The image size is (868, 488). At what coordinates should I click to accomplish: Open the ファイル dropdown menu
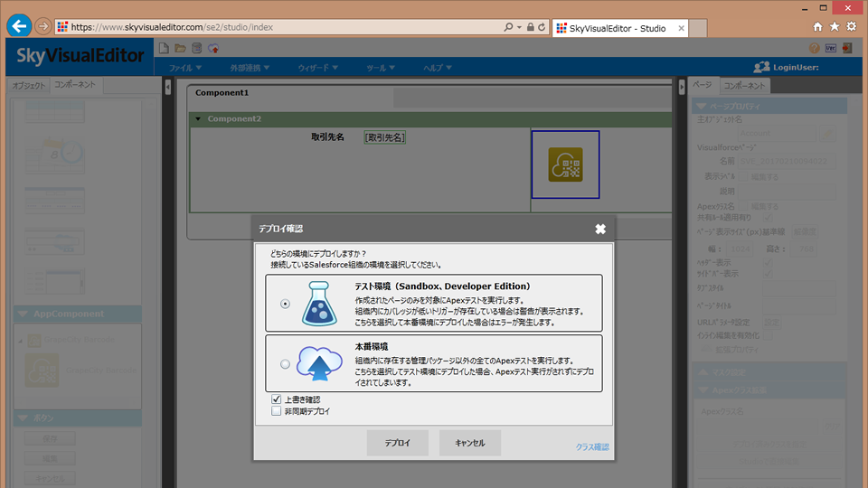click(184, 68)
